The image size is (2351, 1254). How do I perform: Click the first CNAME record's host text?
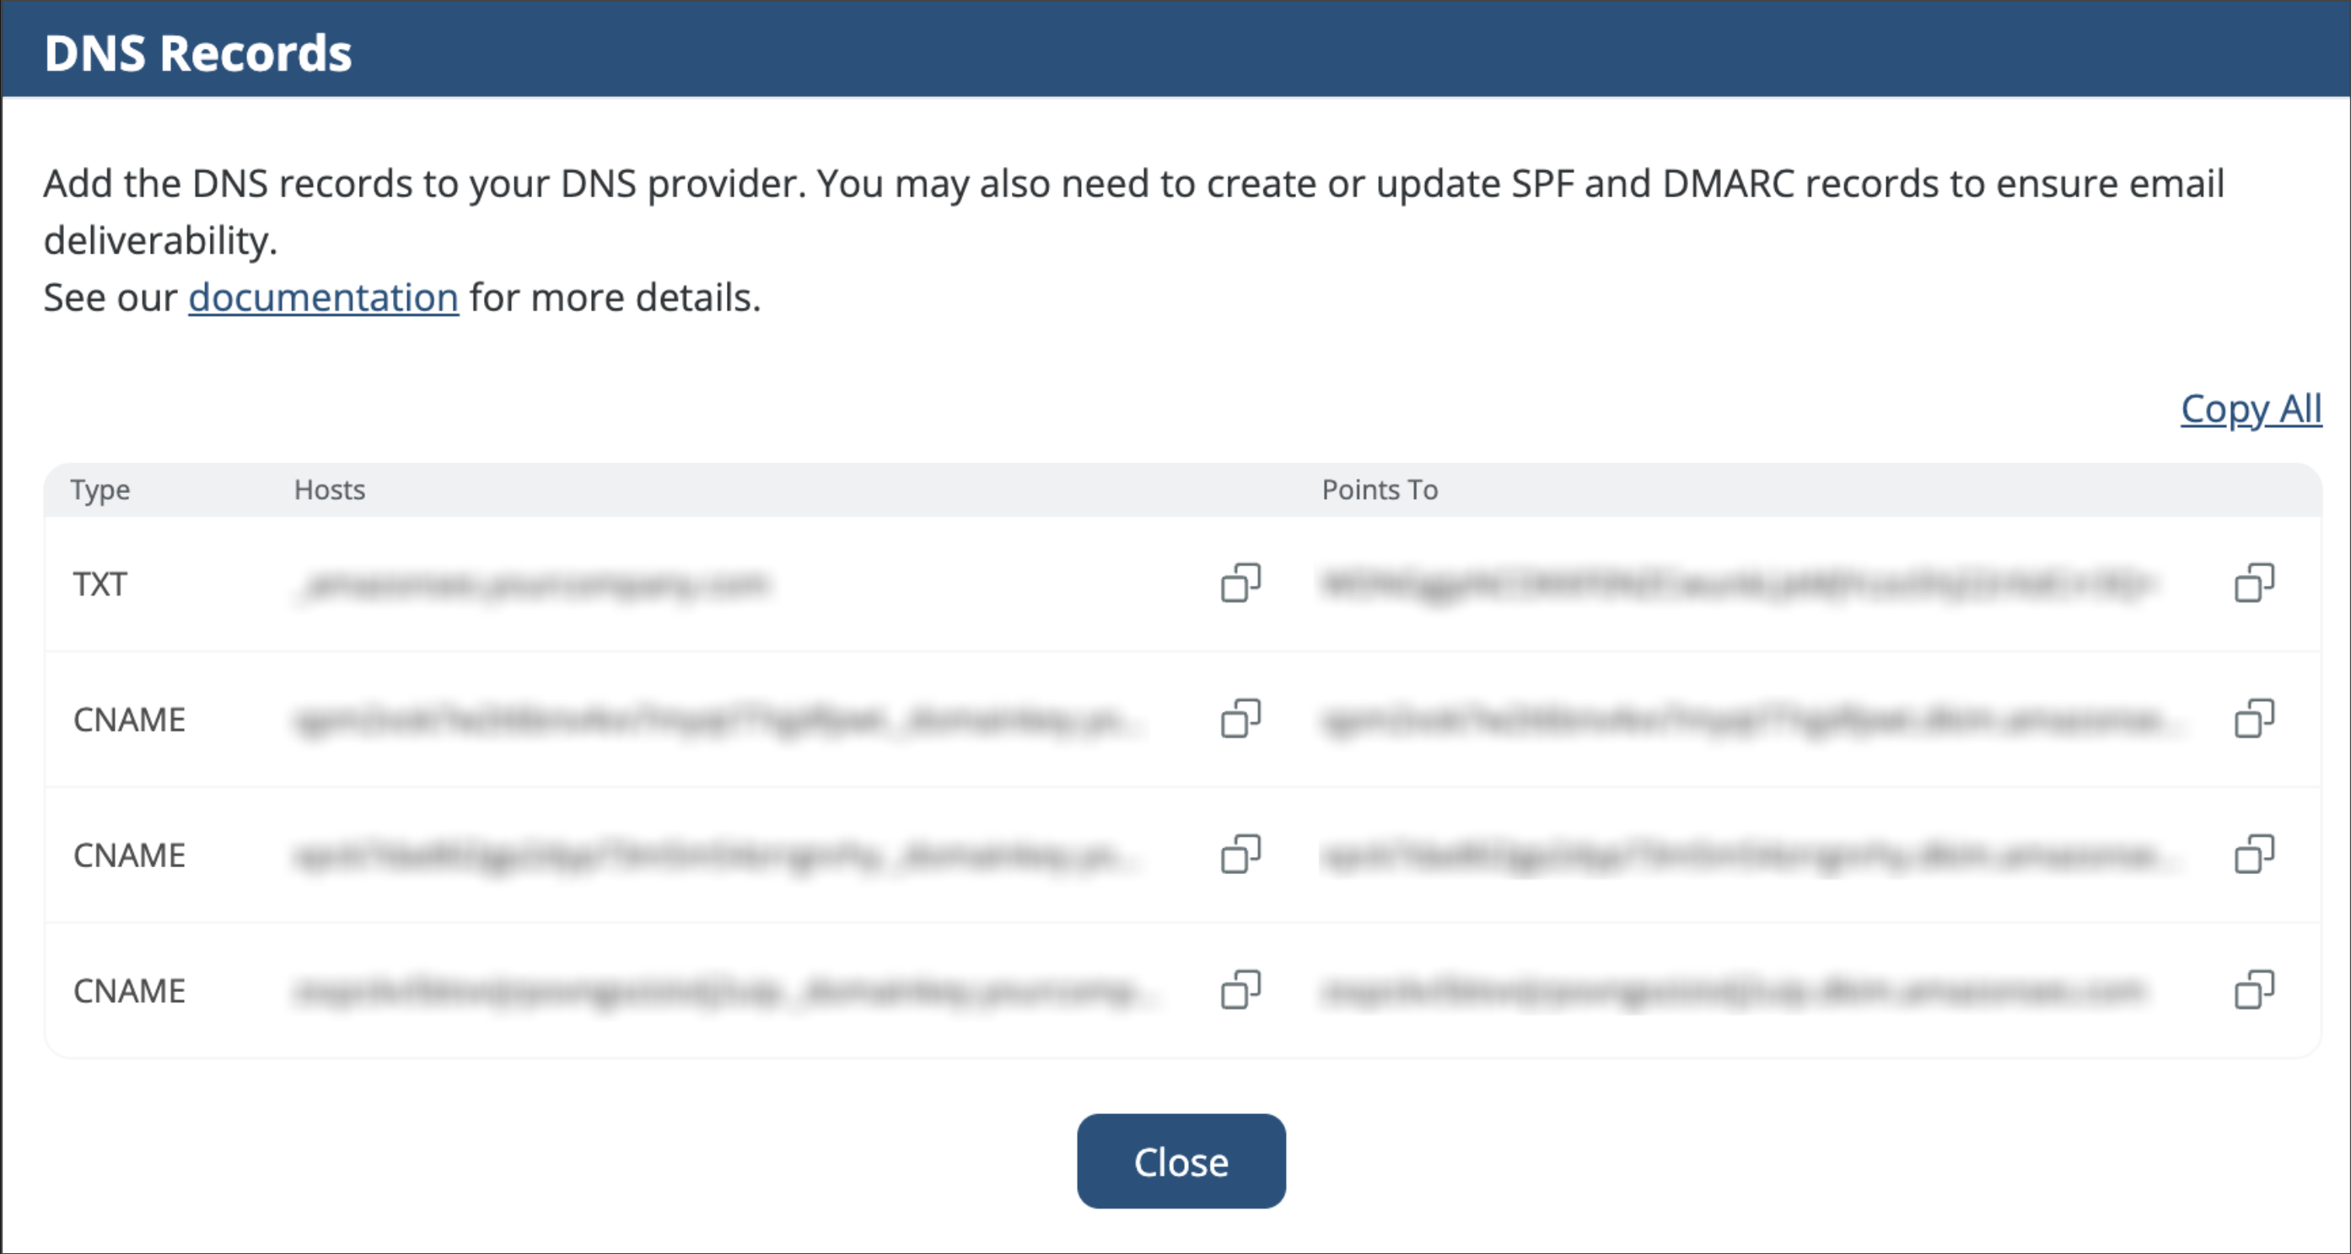point(717,720)
